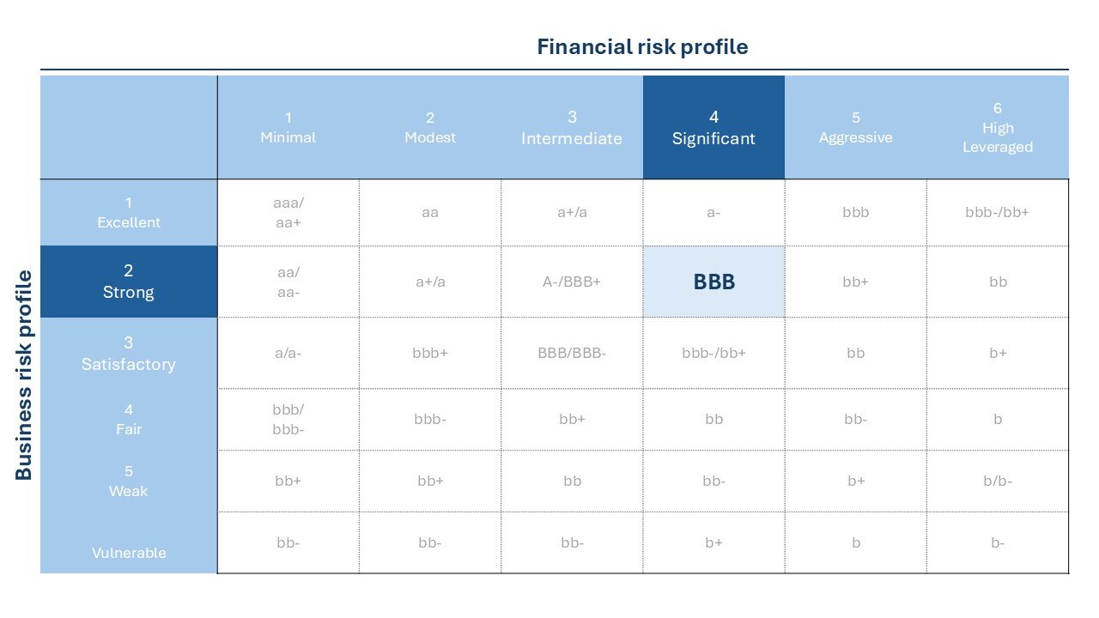The width and height of the screenshot is (1099, 618).
Task: Select the A-/BBB+ cell
Action: 572,282
